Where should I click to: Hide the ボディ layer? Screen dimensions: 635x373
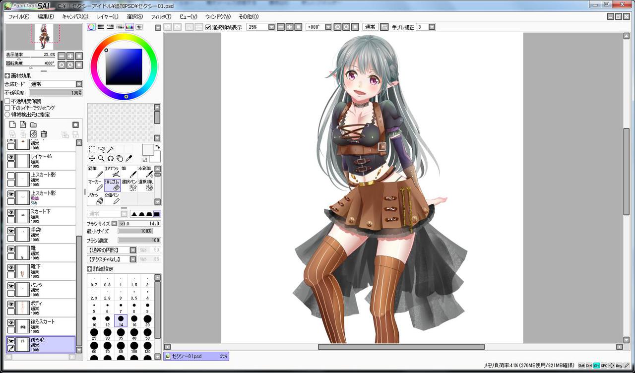click(11, 304)
